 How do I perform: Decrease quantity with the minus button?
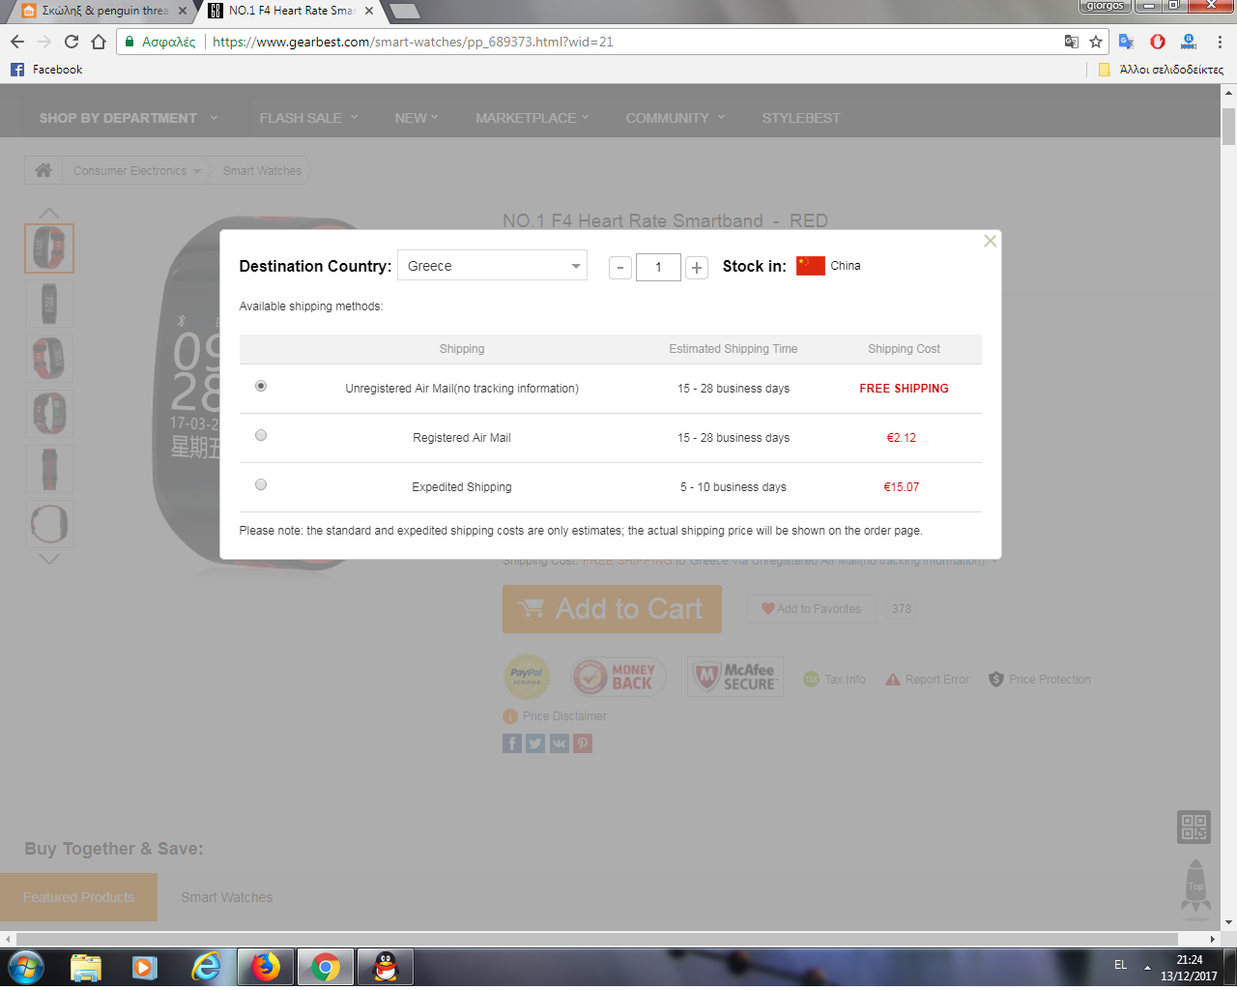[620, 268]
